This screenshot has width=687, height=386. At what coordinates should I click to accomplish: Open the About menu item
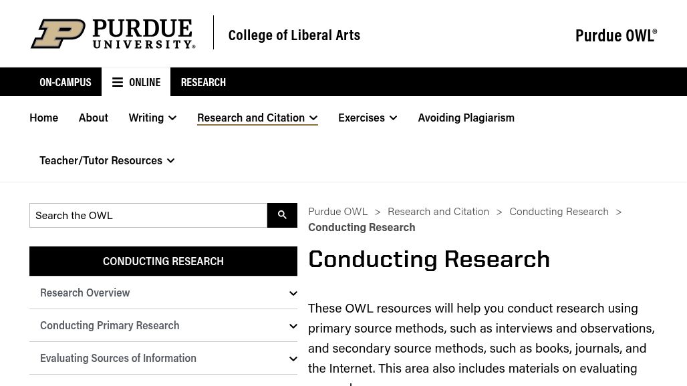point(93,117)
